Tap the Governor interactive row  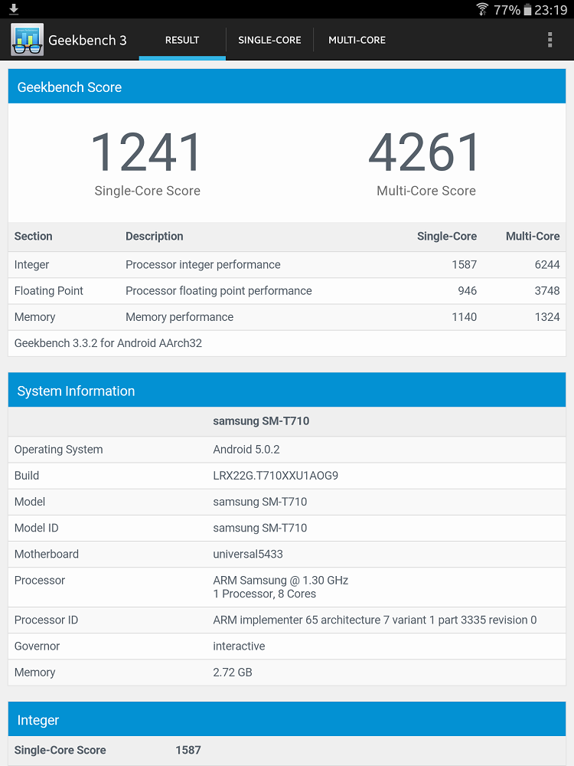point(287,647)
